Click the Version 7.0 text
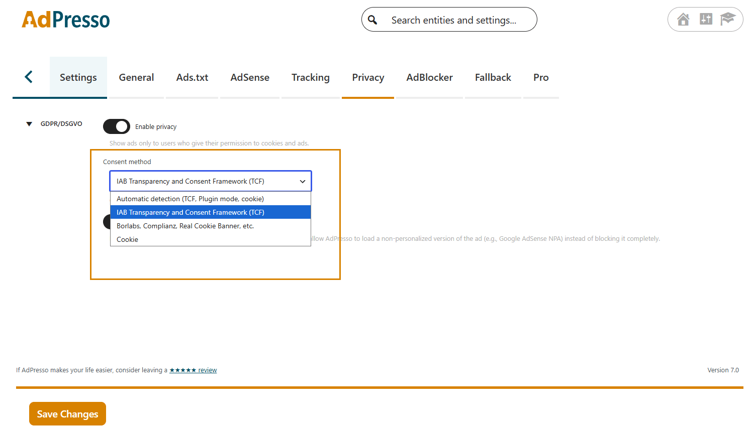 pos(723,370)
